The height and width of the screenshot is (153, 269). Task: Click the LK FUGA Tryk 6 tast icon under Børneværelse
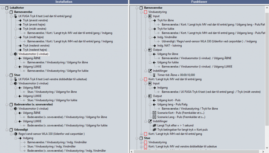16,16
